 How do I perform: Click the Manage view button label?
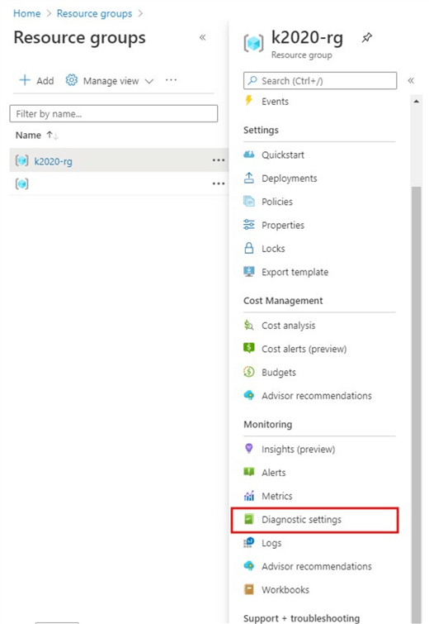click(111, 81)
